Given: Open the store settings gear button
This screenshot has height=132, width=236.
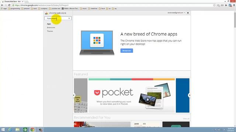Looking at the screenshot, I should pyautogui.click(x=188, y=13).
